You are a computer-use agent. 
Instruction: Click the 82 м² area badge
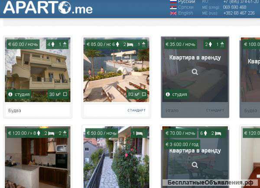tap(137, 94)
